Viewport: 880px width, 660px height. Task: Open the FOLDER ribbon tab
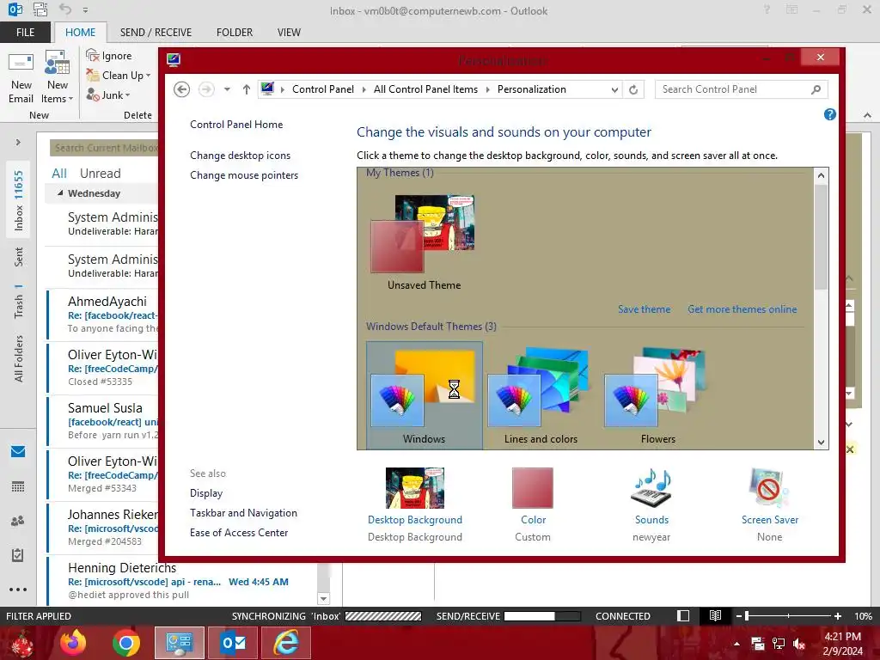tap(235, 33)
